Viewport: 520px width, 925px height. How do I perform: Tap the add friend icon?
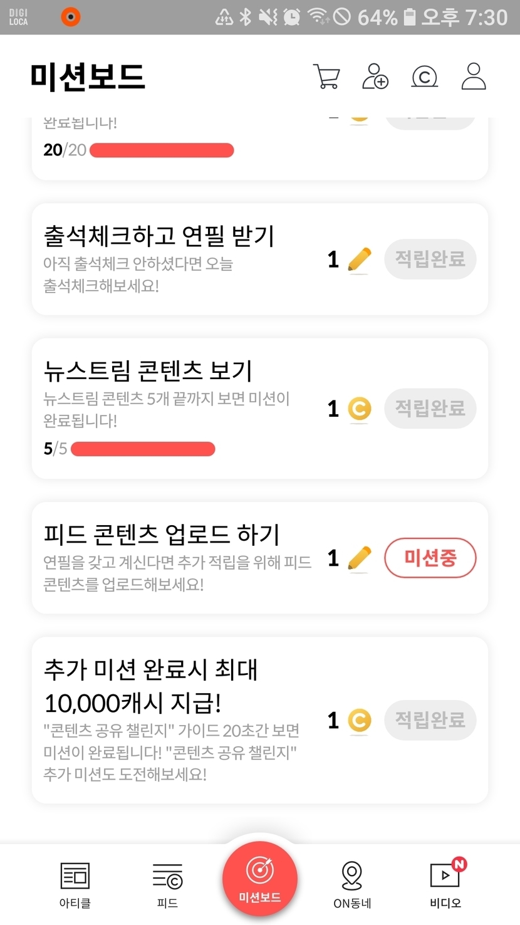point(375,76)
